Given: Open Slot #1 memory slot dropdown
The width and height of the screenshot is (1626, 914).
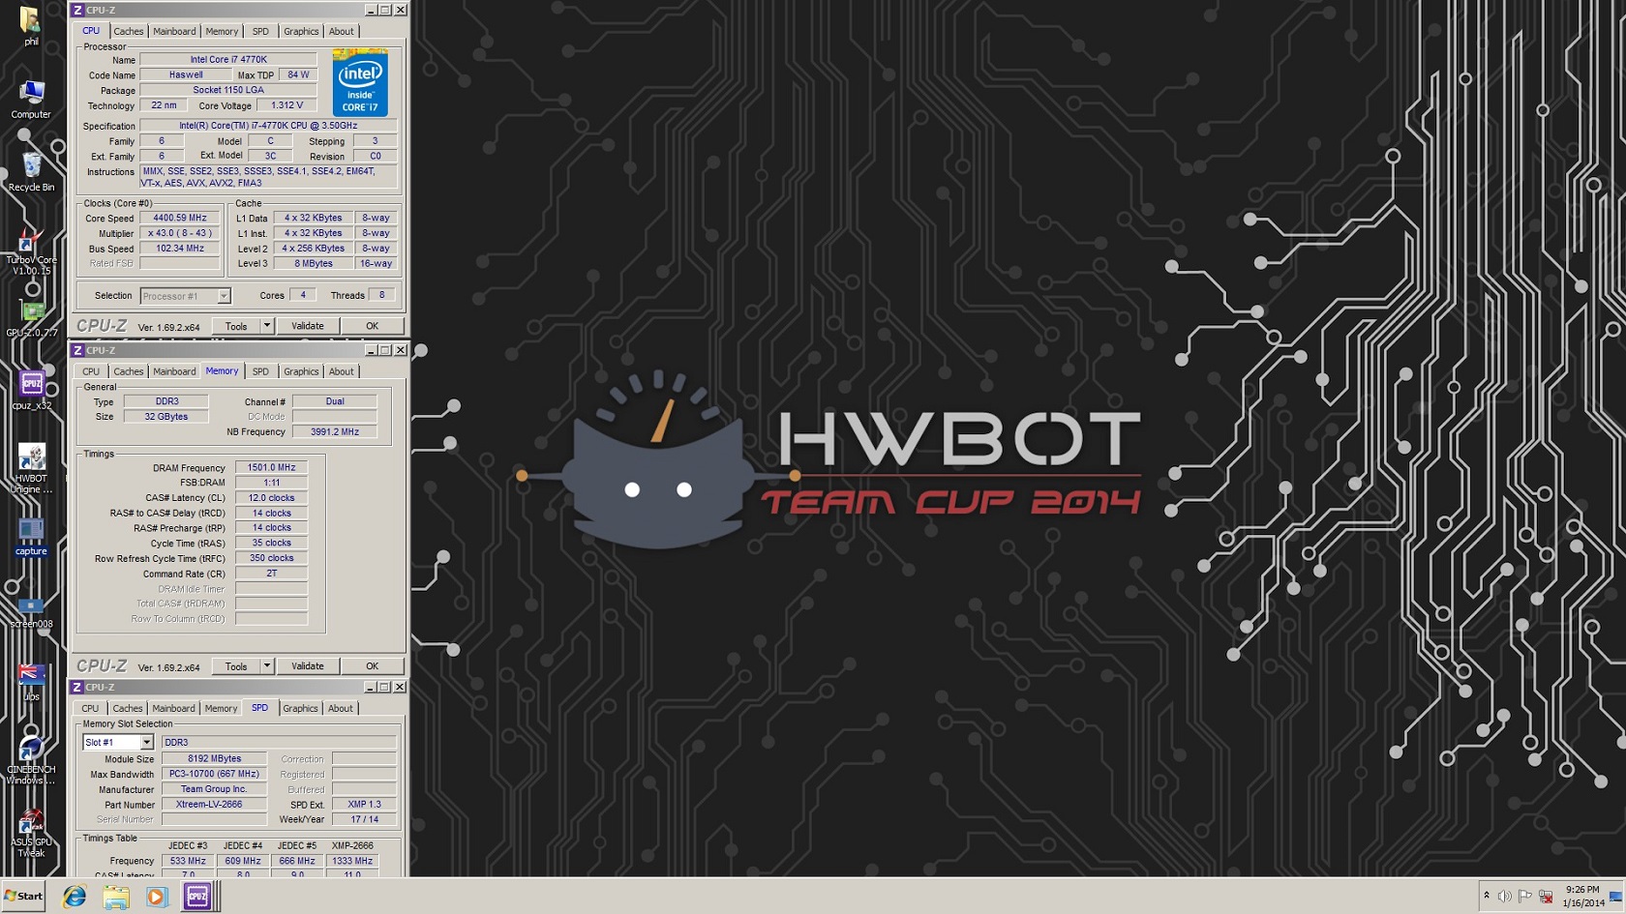Looking at the screenshot, I should click(x=118, y=742).
